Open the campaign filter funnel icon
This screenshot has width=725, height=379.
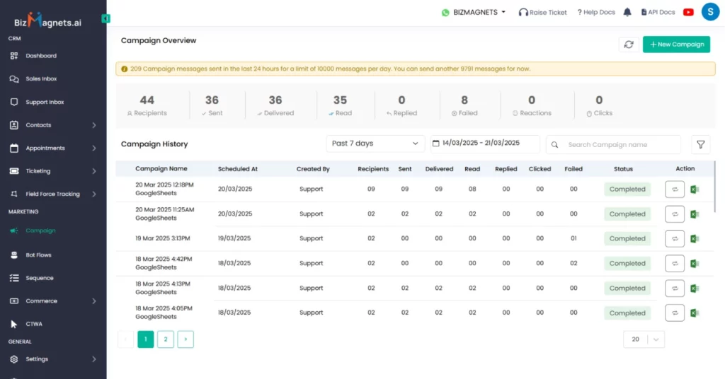[x=700, y=144]
